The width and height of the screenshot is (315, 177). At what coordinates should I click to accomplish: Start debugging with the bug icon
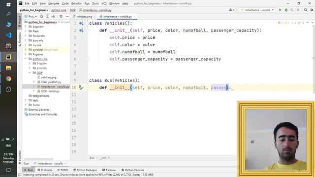(286, 10)
